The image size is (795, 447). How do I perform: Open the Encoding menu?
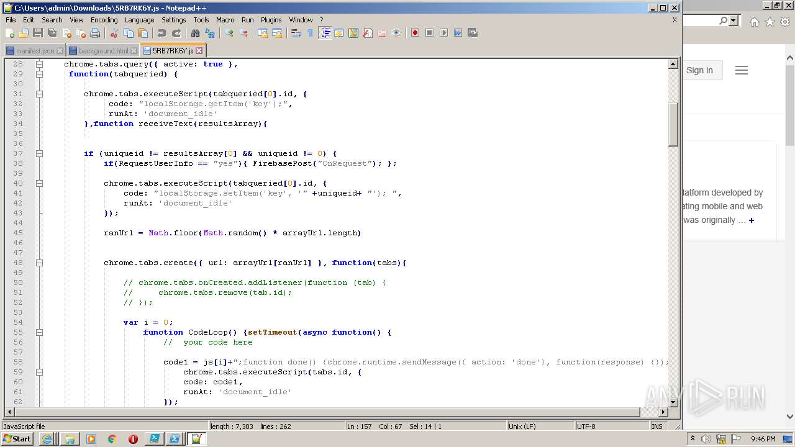(x=104, y=20)
